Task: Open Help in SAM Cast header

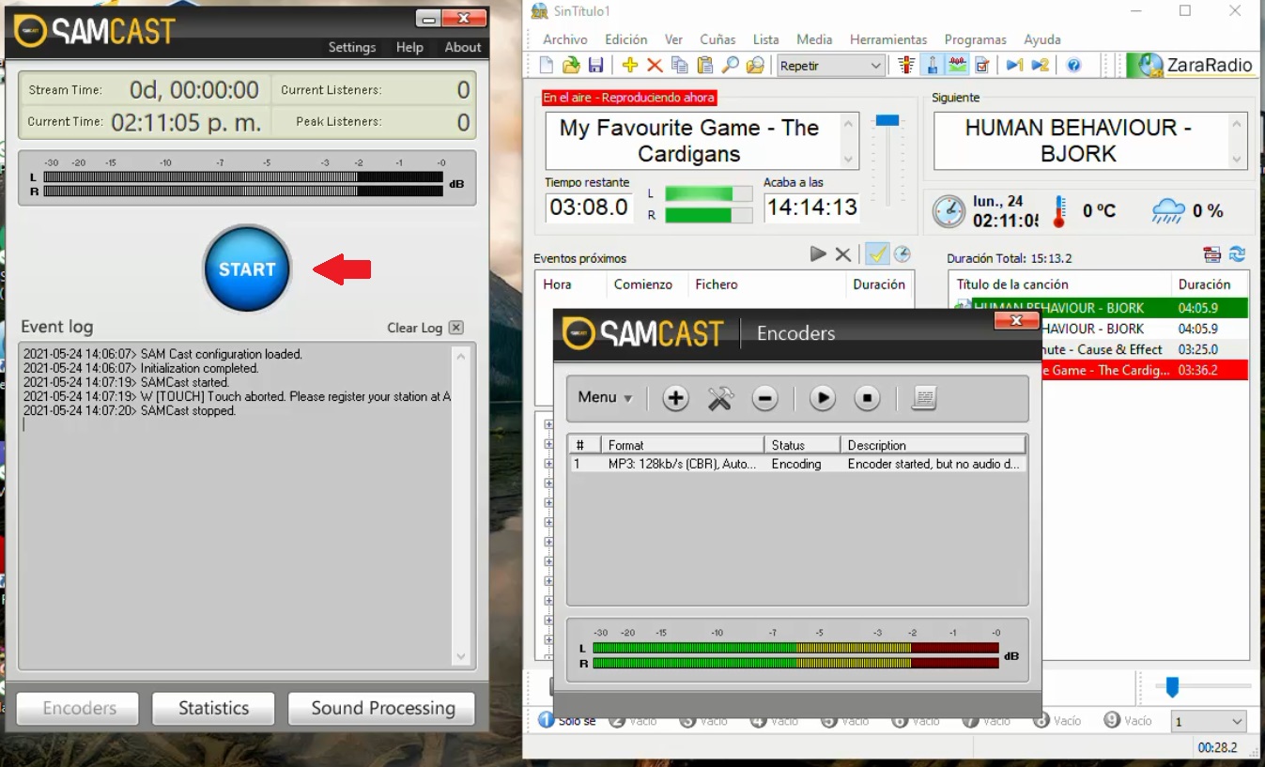Action: tap(409, 47)
